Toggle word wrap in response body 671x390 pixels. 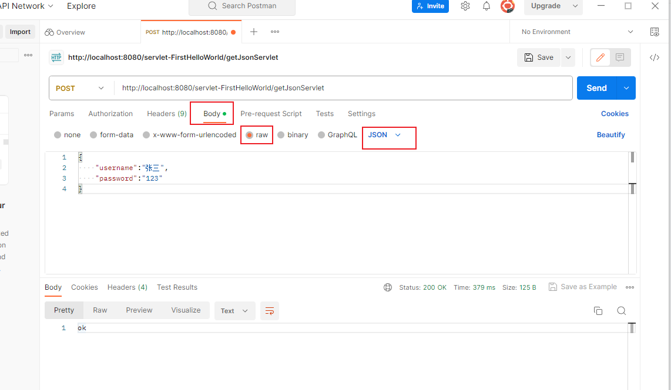270,311
